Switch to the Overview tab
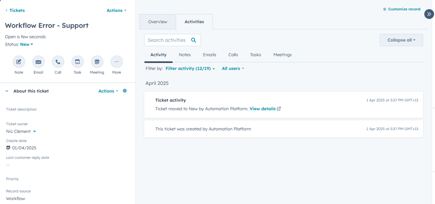This screenshot has width=435, height=204. 157,22
